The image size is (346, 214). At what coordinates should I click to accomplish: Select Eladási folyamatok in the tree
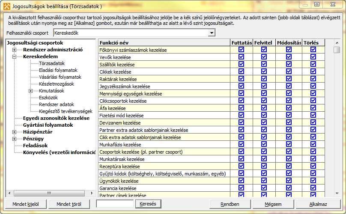tap(58, 70)
